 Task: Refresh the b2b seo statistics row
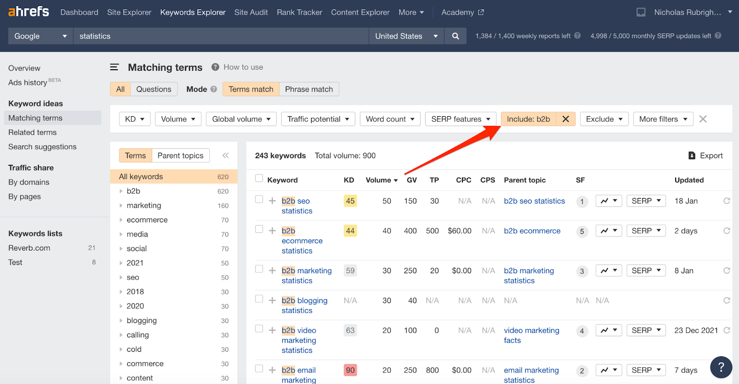click(x=727, y=201)
